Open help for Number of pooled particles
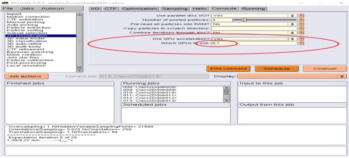The width and height of the screenshot is (349, 158). tap(301, 20)
